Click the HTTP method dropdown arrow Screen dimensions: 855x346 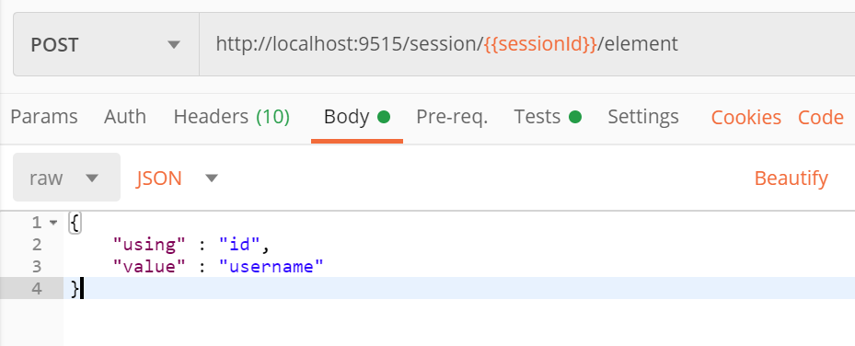(x=173, y=45)
